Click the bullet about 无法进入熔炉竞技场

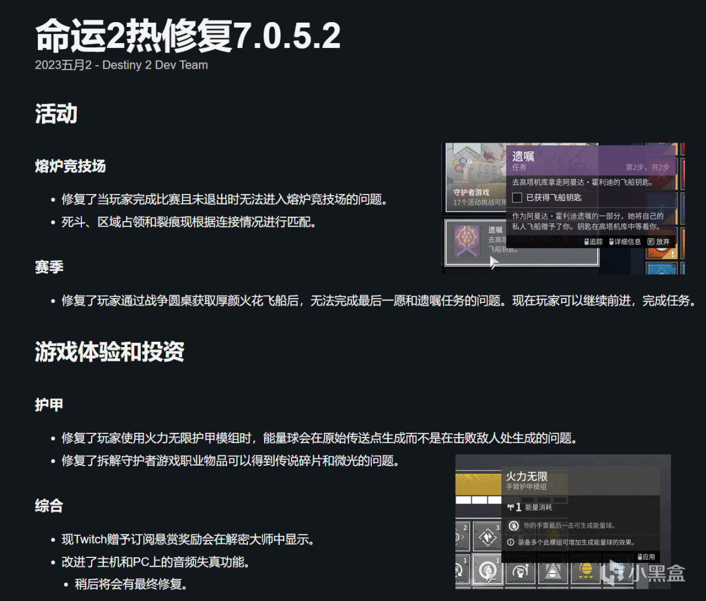tap(225, 199)
